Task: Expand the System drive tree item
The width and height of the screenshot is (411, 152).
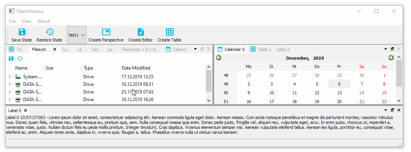Action: [10, 77]
